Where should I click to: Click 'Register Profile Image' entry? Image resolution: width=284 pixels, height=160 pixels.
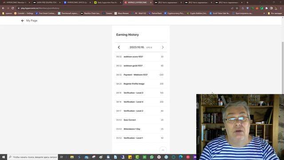[x=141, y=84]
